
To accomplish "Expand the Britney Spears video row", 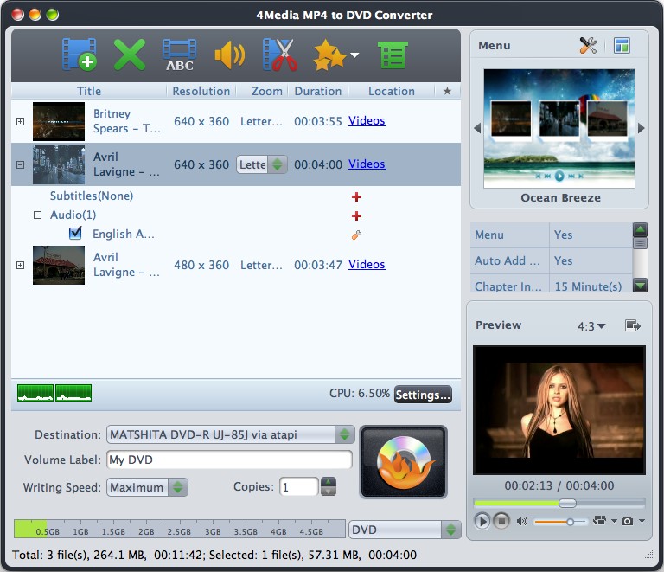I will [x=21, y=122].
